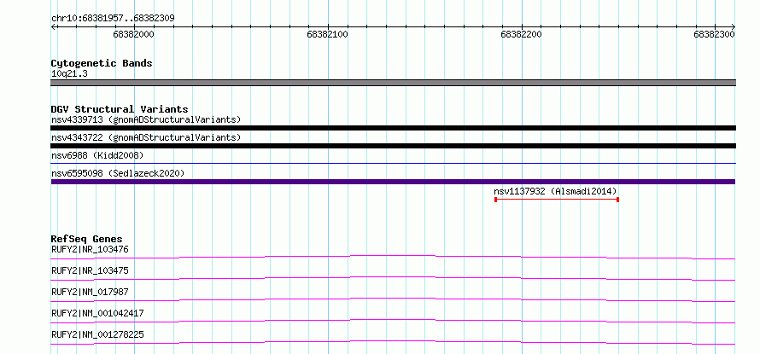This screenshot has width=760, height=354.
Task: Click ruler position 68382300
Action: (715, 34)
